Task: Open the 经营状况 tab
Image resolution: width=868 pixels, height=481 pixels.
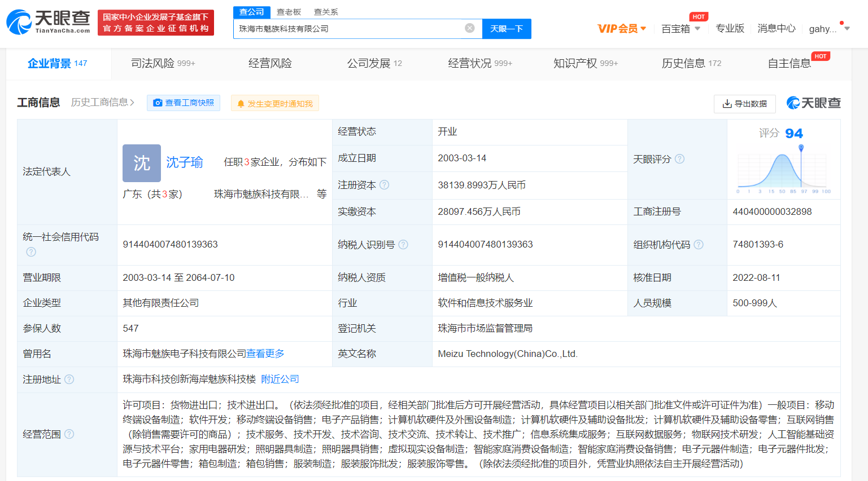Action: [480, 63]
